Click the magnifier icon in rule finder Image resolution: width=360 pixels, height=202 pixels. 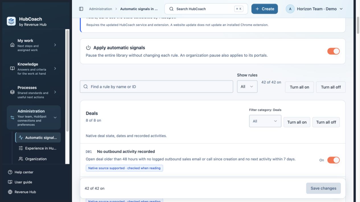86,87
